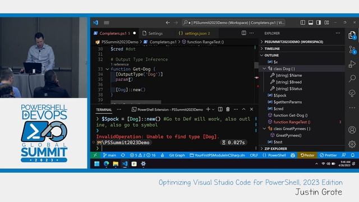Open the VS Code hamburger menu

[107, 22]
